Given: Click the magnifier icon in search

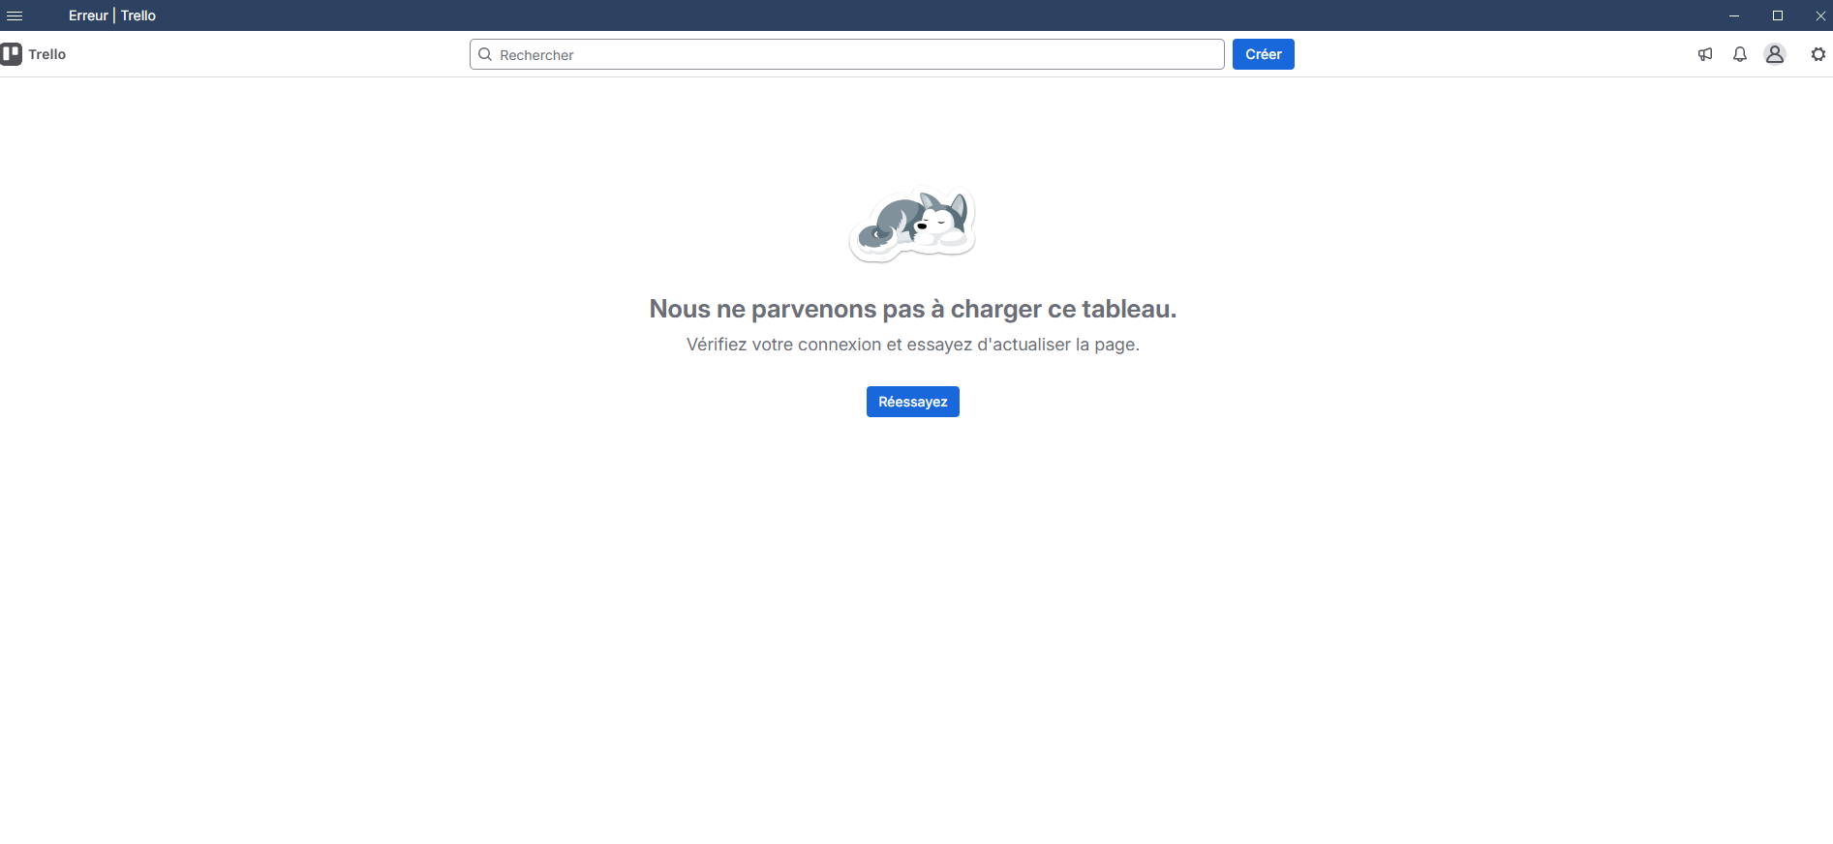Looking at the screenshot, I should pos(485,54).
